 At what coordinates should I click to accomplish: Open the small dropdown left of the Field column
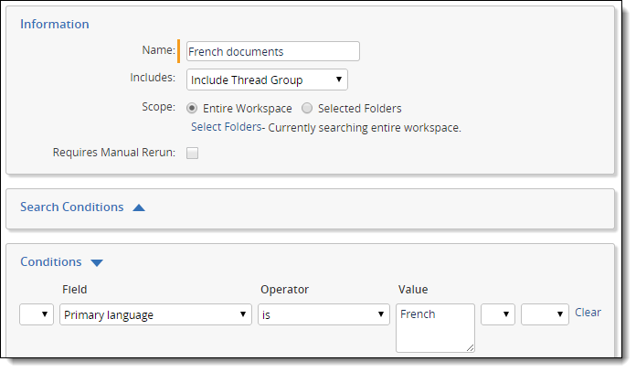pyautogui.click(x=37, y=314)
